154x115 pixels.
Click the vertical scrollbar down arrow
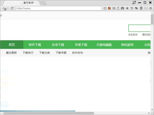[152, 110]
